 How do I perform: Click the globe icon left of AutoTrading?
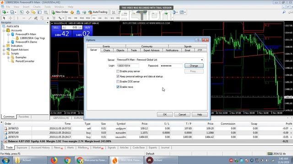coord(84,12)
